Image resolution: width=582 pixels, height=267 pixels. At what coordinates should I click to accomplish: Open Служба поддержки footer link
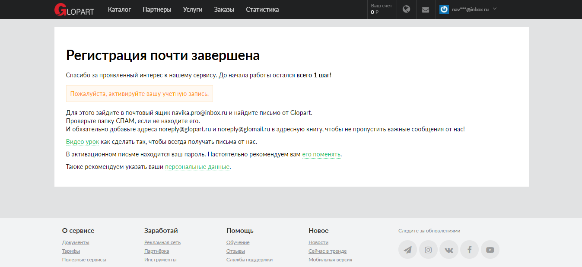249,260
